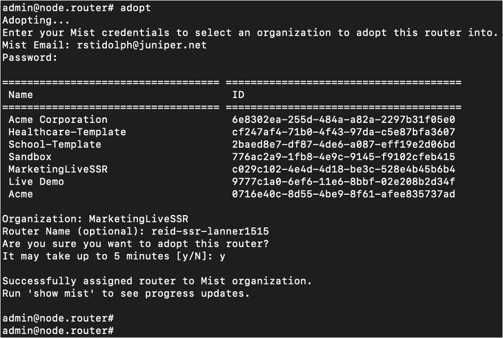This screenshot has width=503, height=338.
Task: Click the ID starting with c029c102
Action: [343, 169]
